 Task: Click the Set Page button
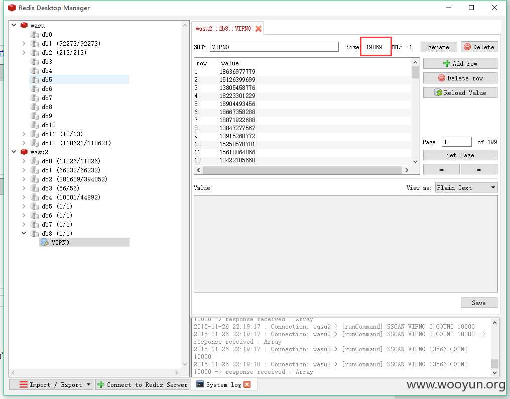[x=460, y=155]
